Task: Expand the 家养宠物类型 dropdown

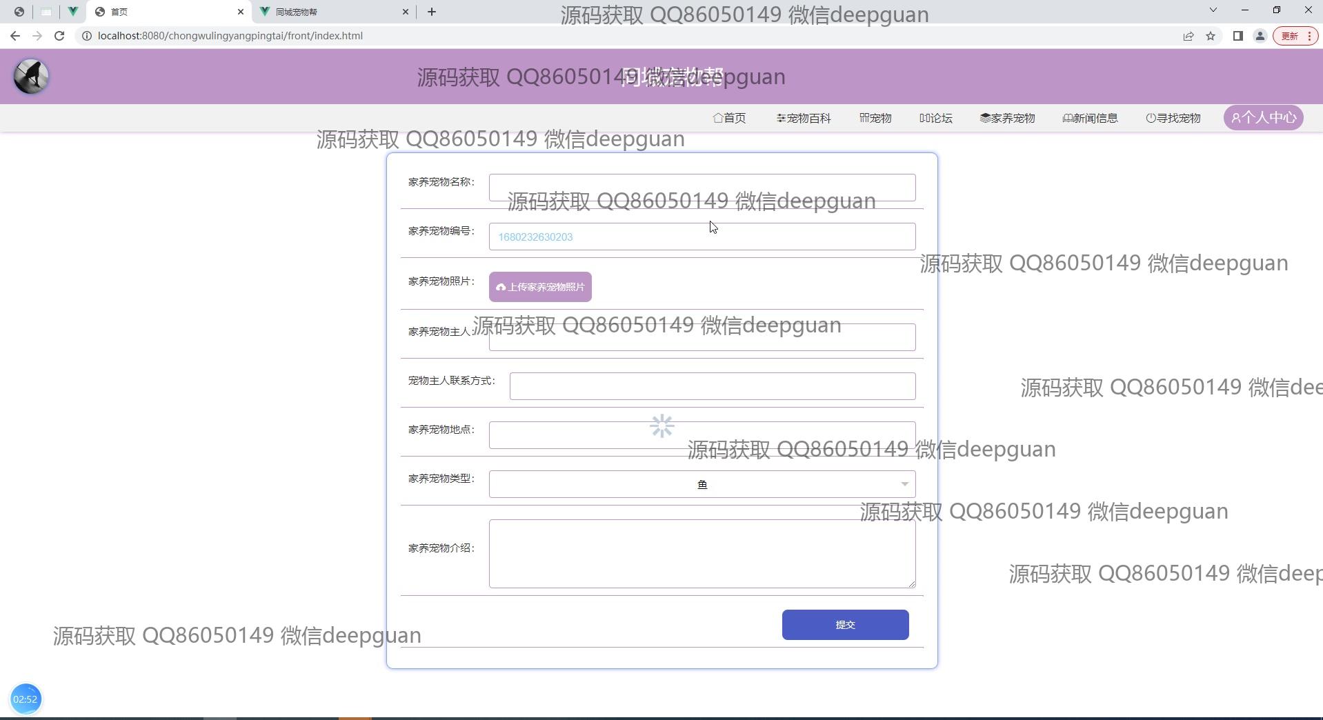Action: pyautogui.click(x=702, y=484)
